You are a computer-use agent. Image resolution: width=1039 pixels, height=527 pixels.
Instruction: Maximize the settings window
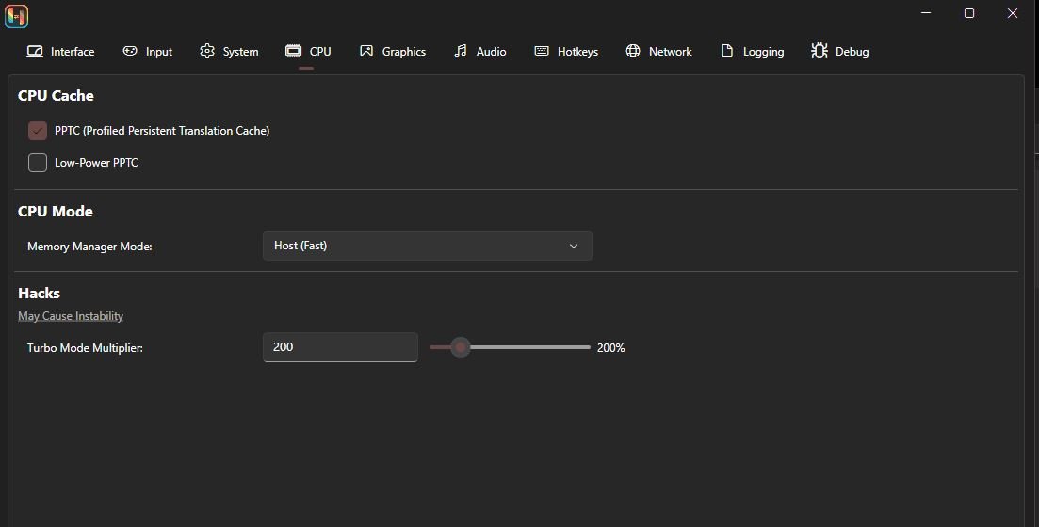click(968, 13)
